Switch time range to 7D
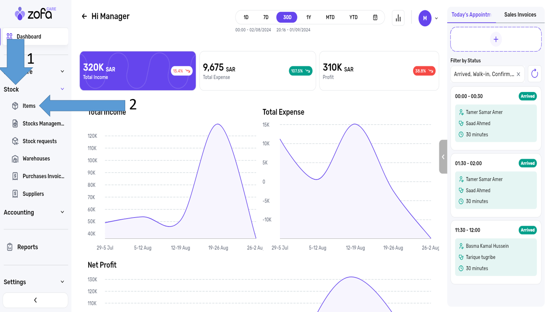Image resolution: width=552 pixels, height=312 pixels. [x=266, y=17]
